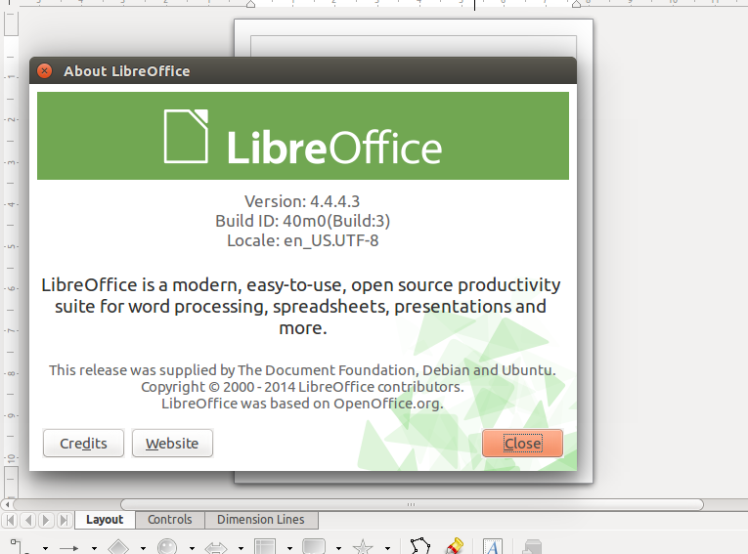Expand the Block Arrows dropdown arrow

tap(241, 548)
